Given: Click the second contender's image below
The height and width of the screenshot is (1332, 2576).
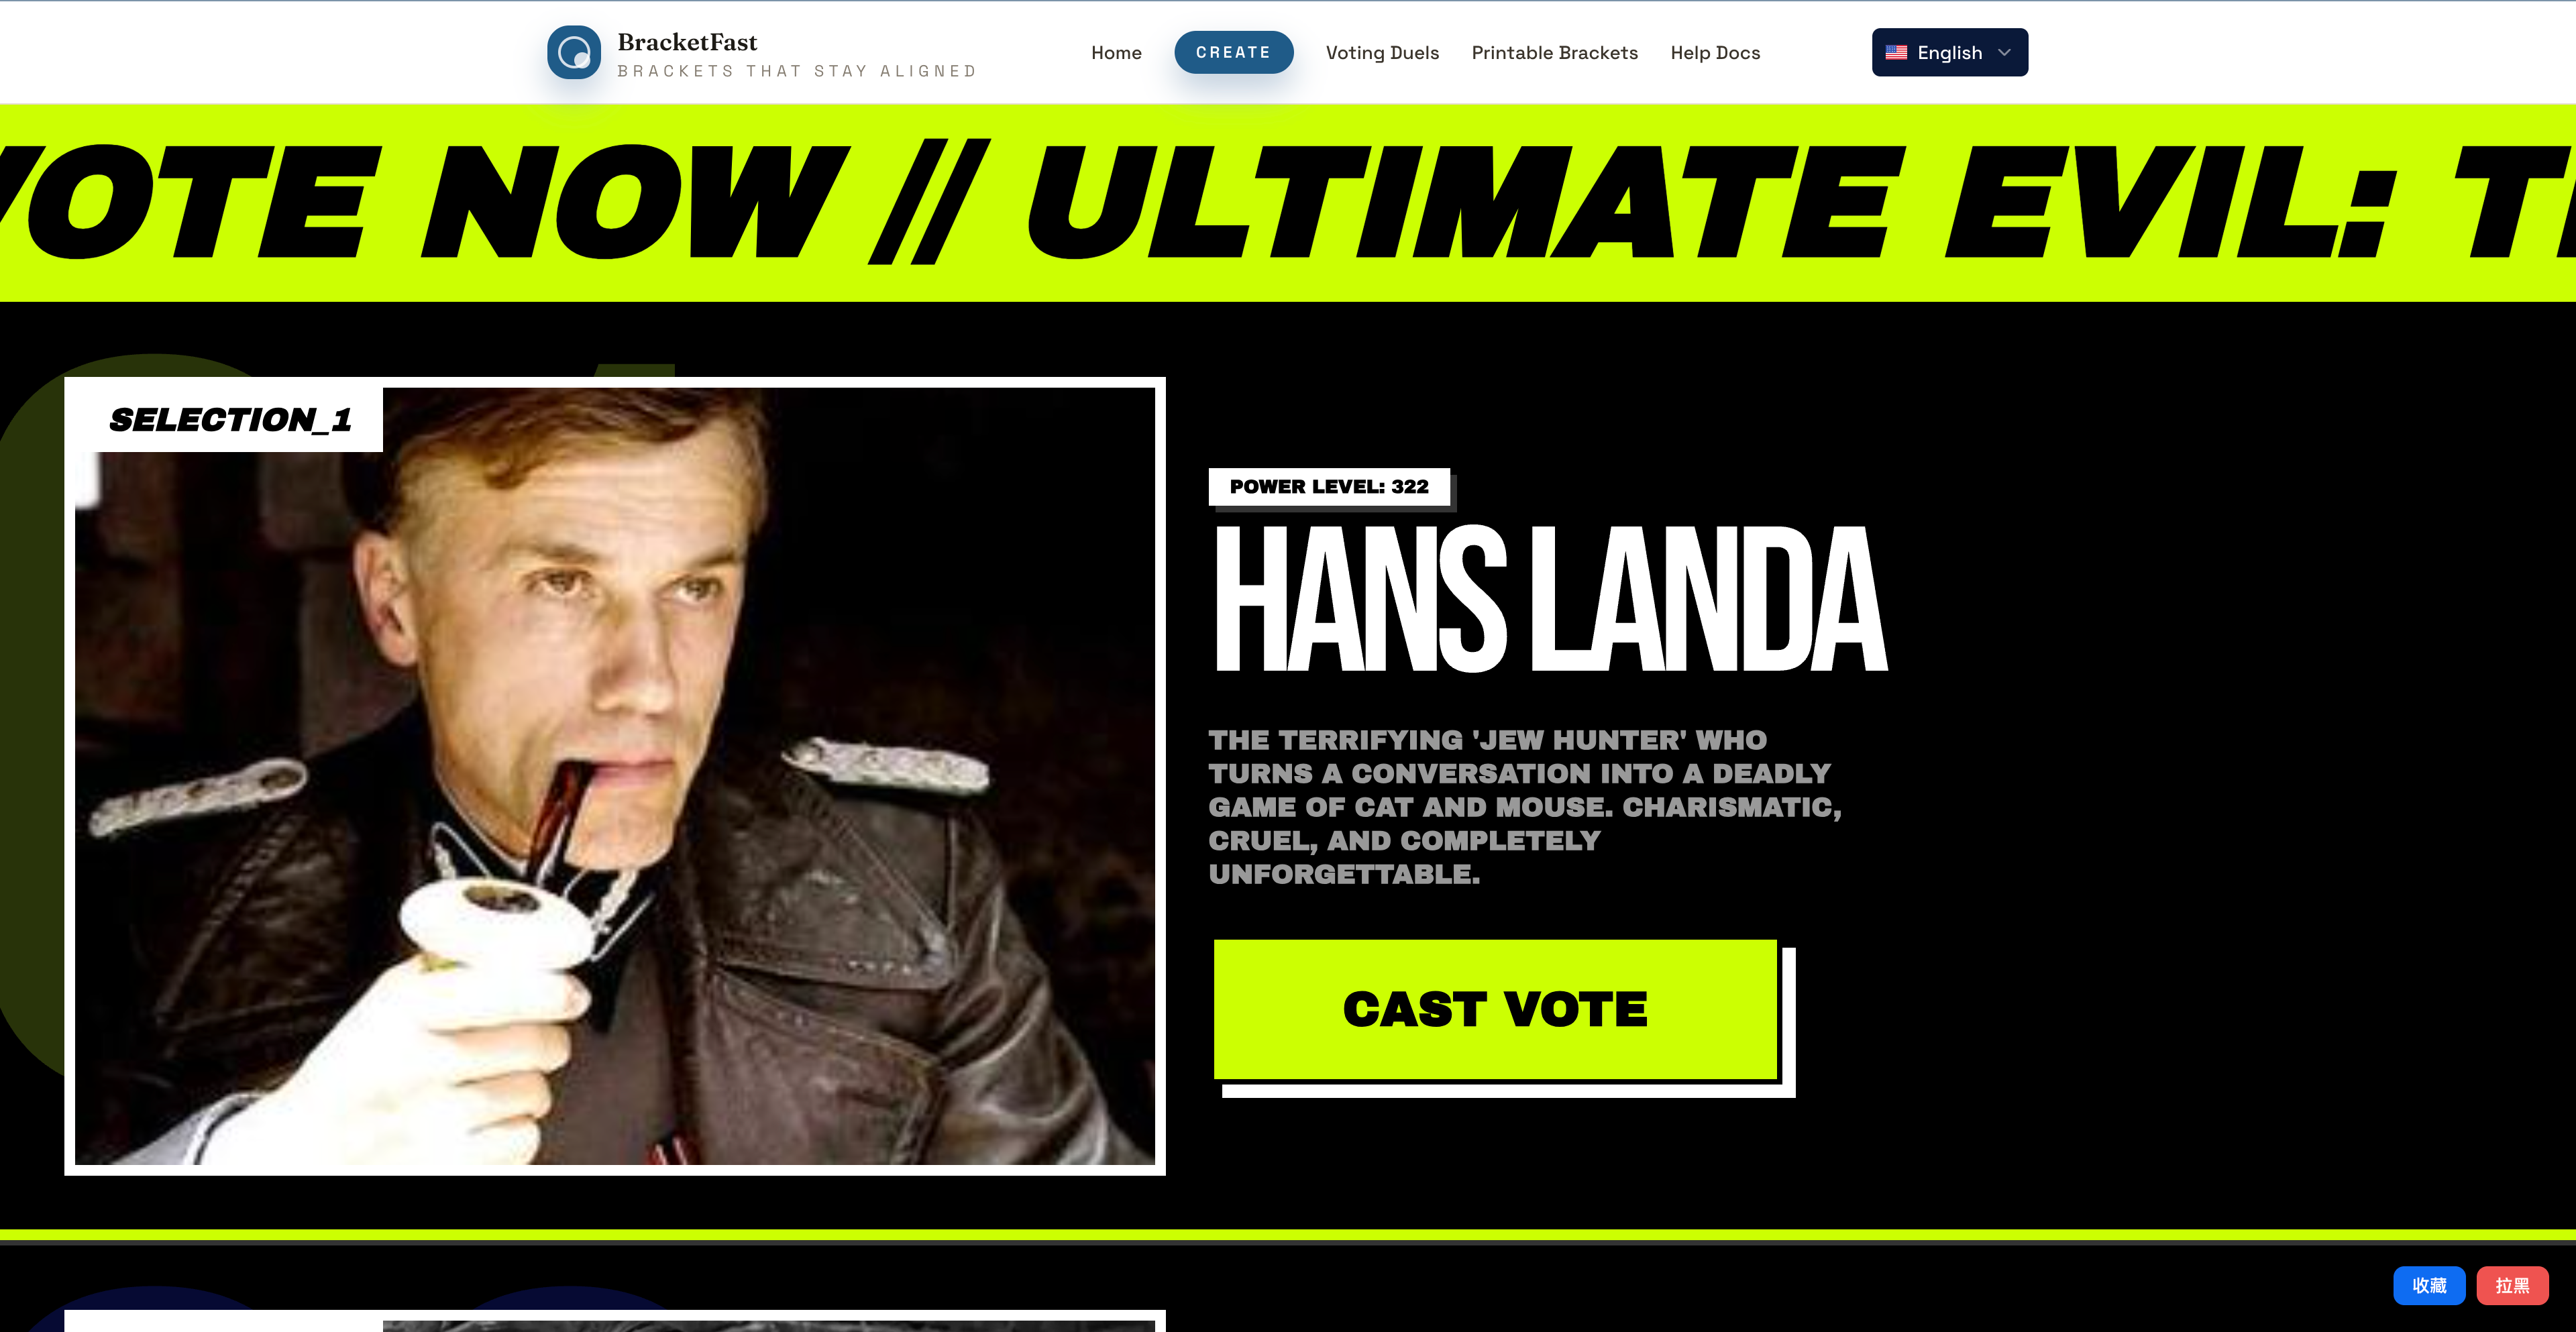Looking at the screenshot, I should pyautogui.click(x=768, y=1325).
